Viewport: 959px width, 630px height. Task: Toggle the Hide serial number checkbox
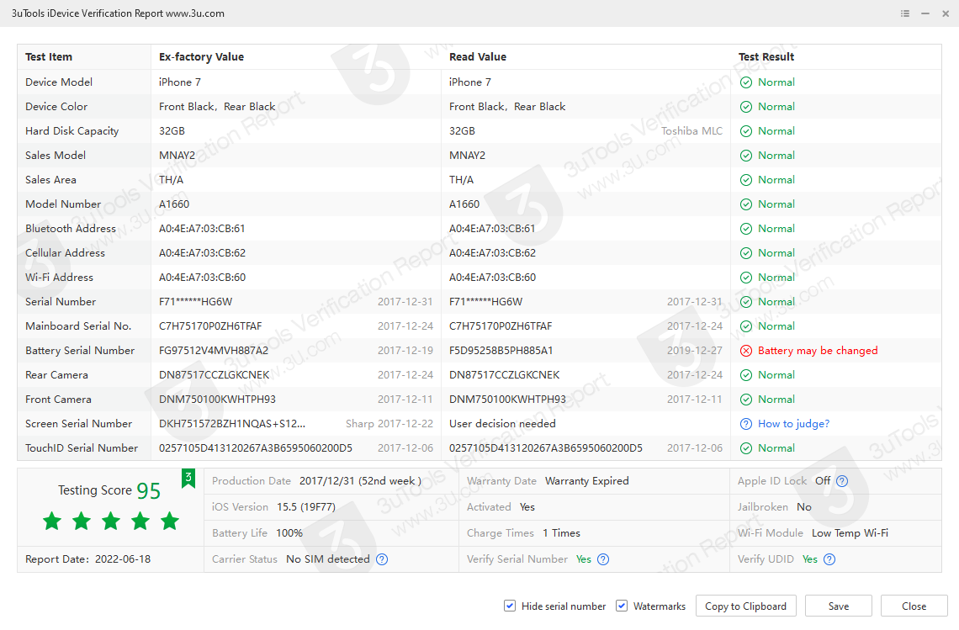tap(510, 606)
